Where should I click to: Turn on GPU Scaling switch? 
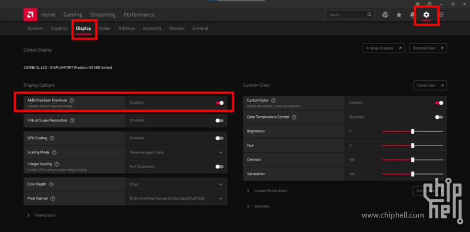[219, 138]
